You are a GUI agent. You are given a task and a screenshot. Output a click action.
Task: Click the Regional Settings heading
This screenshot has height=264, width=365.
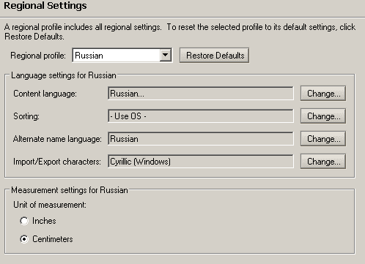pos(45,5)
